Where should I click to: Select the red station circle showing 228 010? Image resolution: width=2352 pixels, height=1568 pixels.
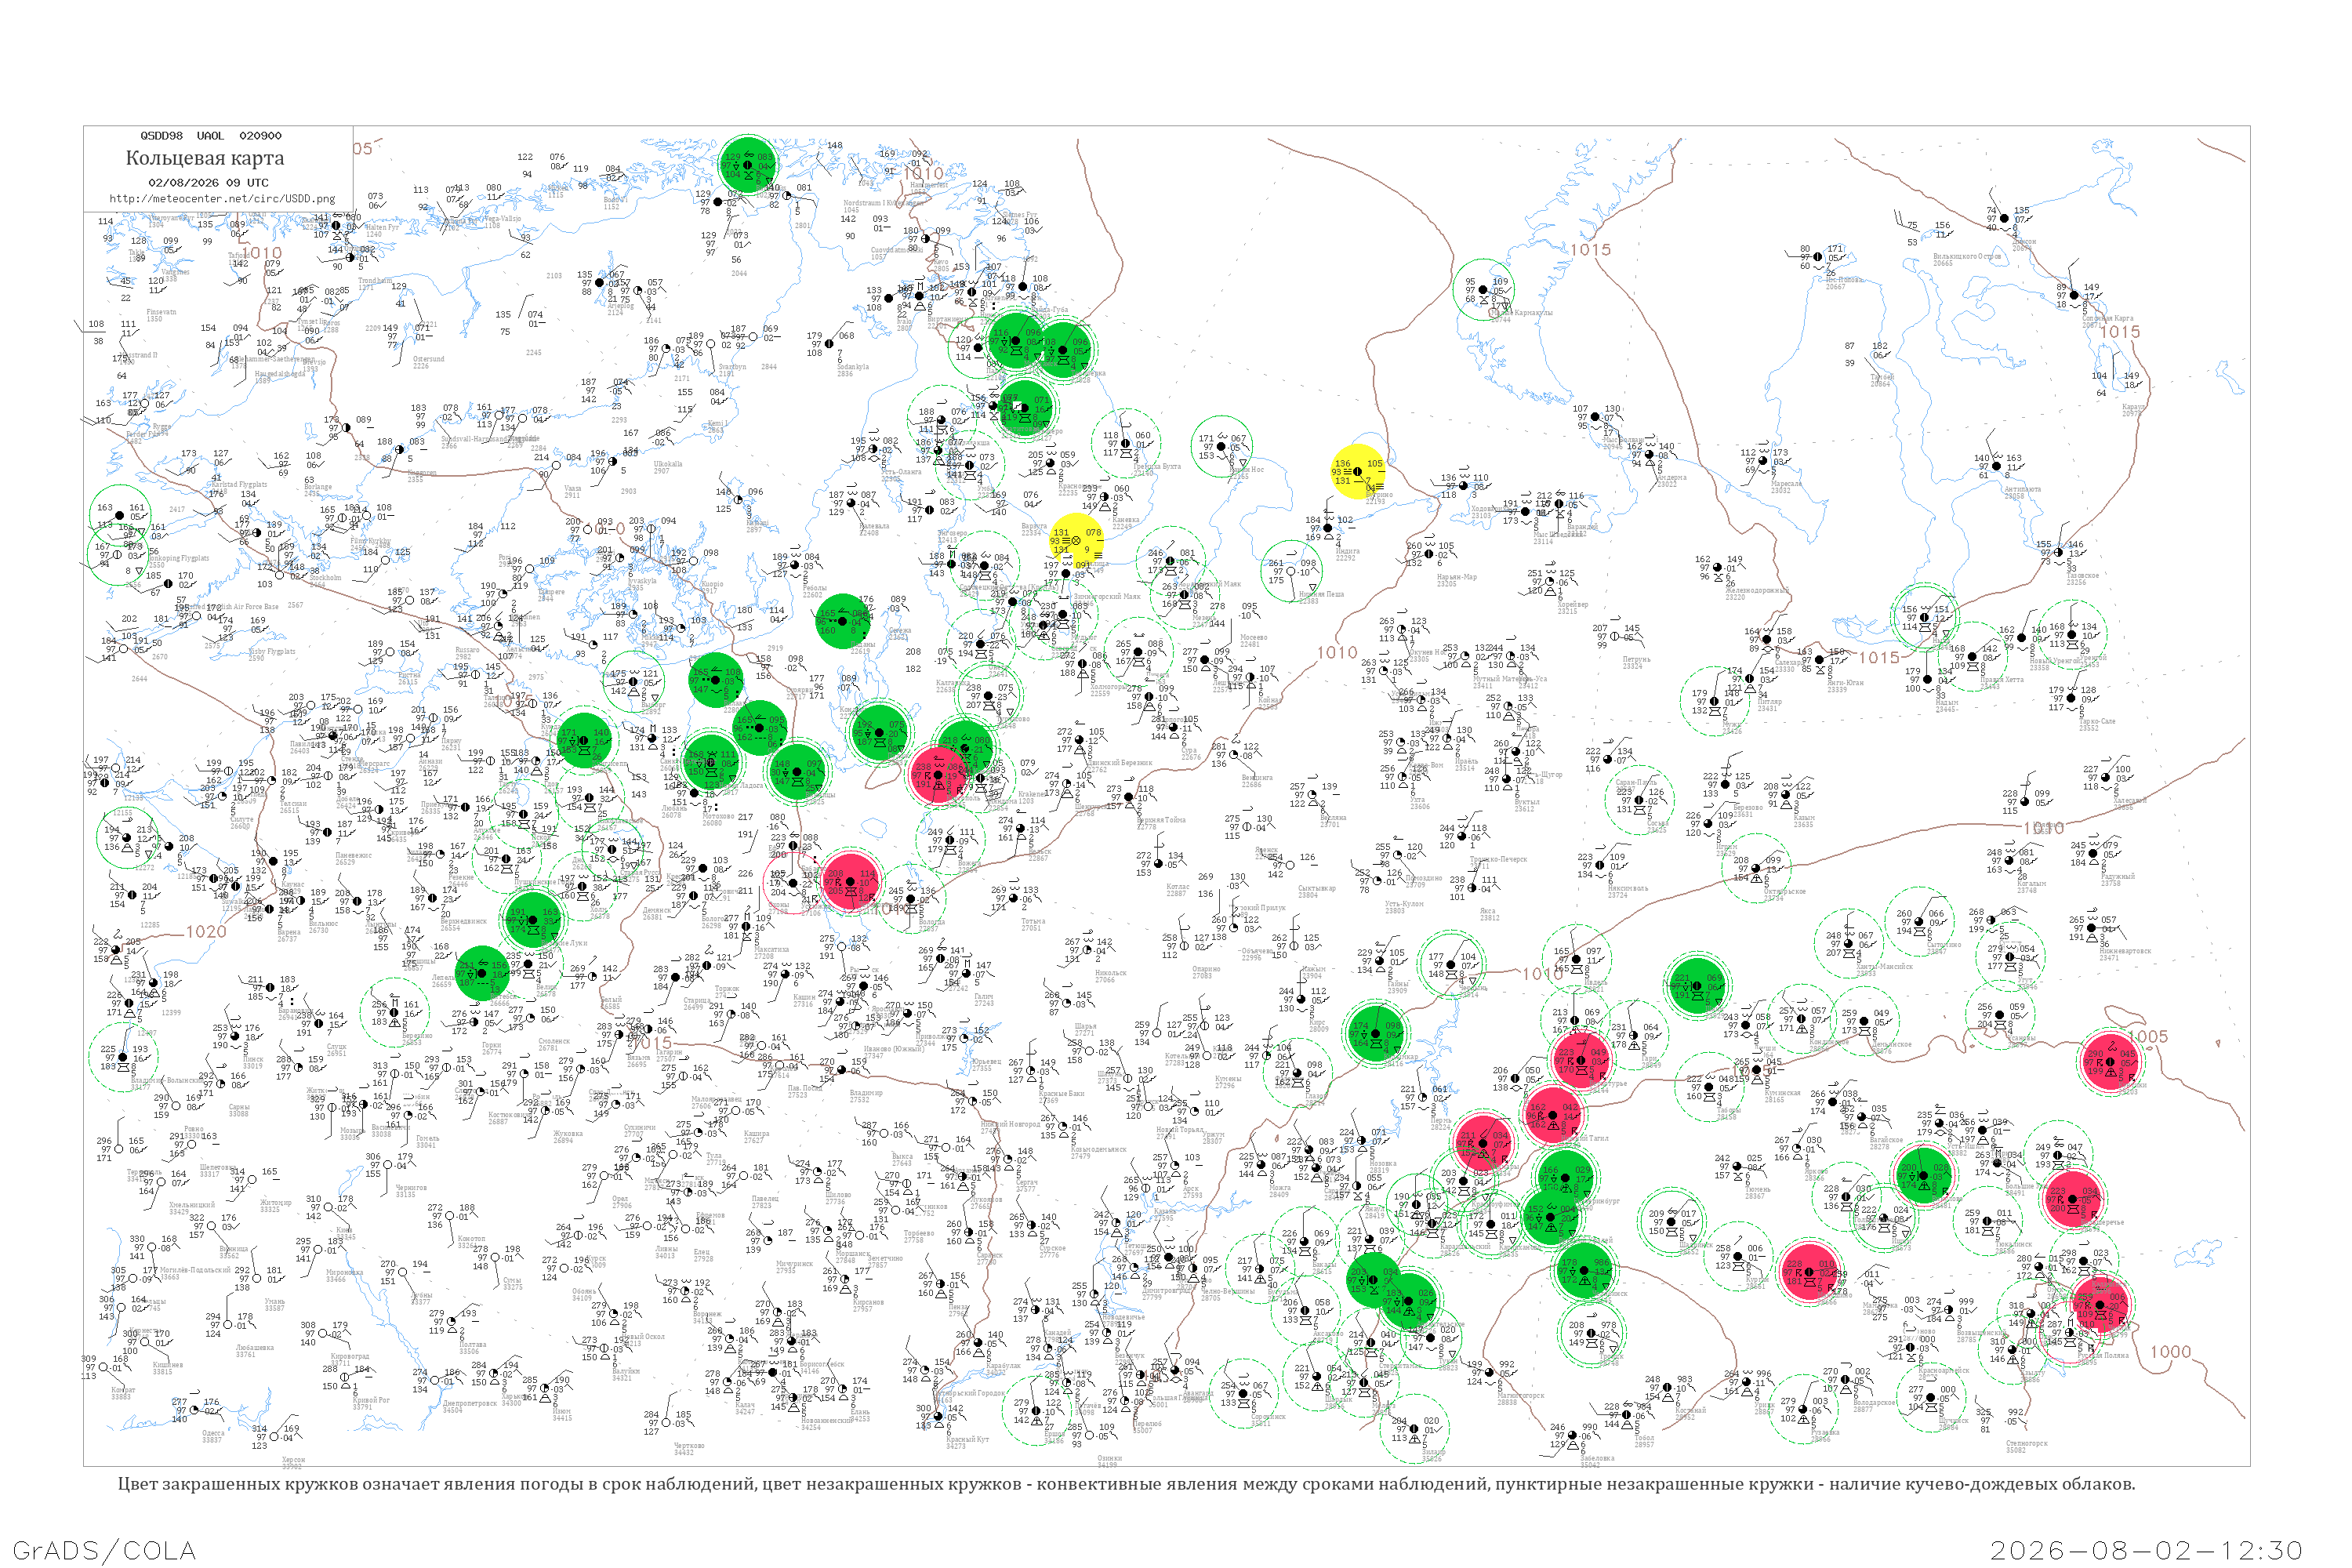(x=1809, y=1272)
